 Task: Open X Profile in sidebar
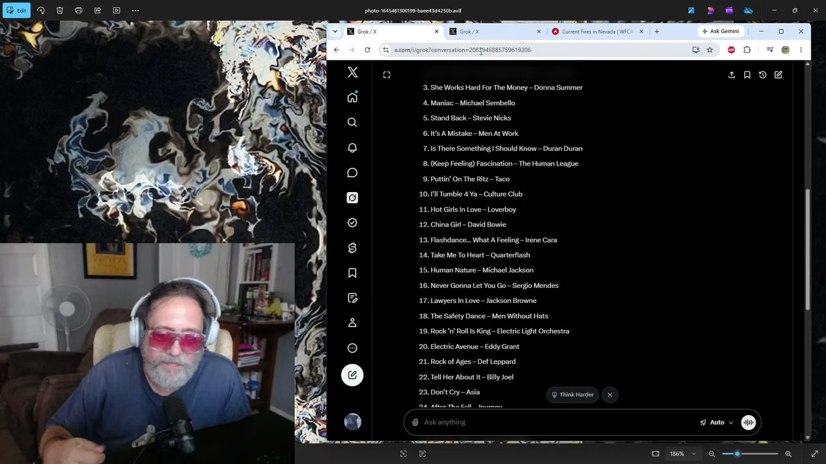[x=352, y=323]
